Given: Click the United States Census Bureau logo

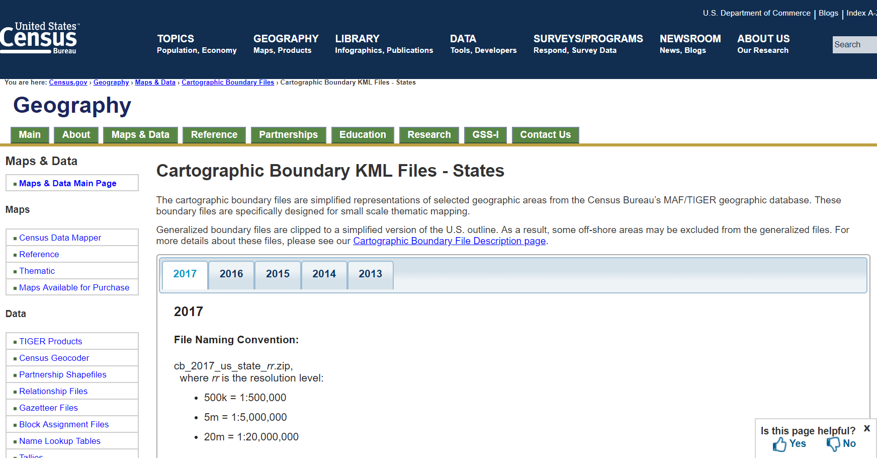Looking at the screenshot, I should tap(39, 38).
